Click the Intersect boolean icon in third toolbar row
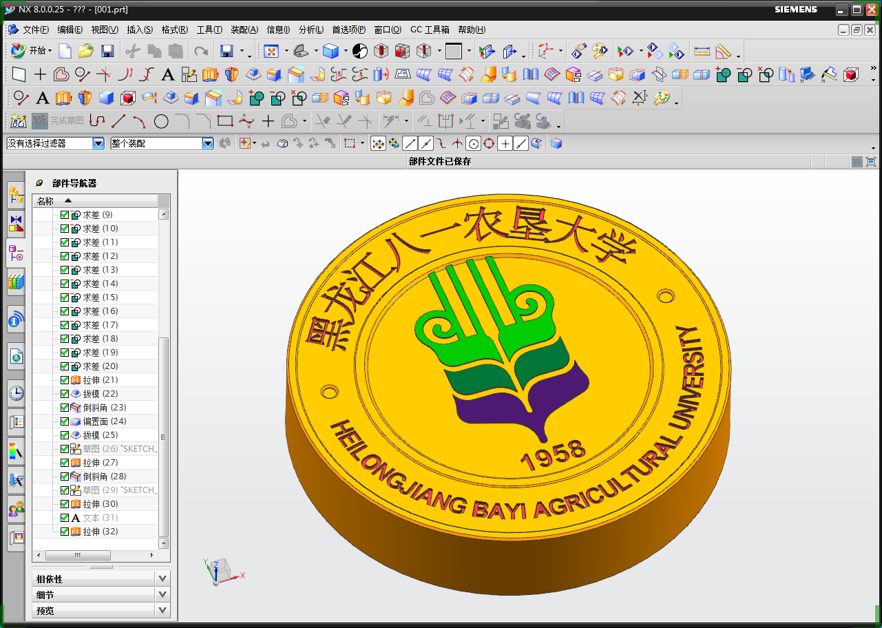Image resolution: width=882 pixels, height=628 pixels. coord(299,98)
